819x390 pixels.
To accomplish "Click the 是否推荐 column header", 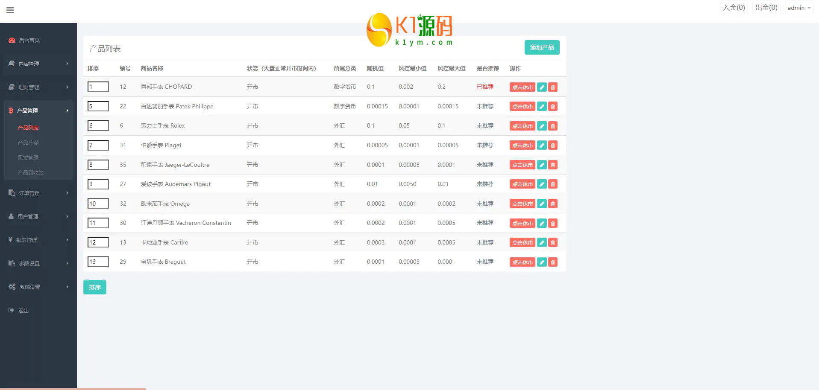I will (x=488, y=68).
